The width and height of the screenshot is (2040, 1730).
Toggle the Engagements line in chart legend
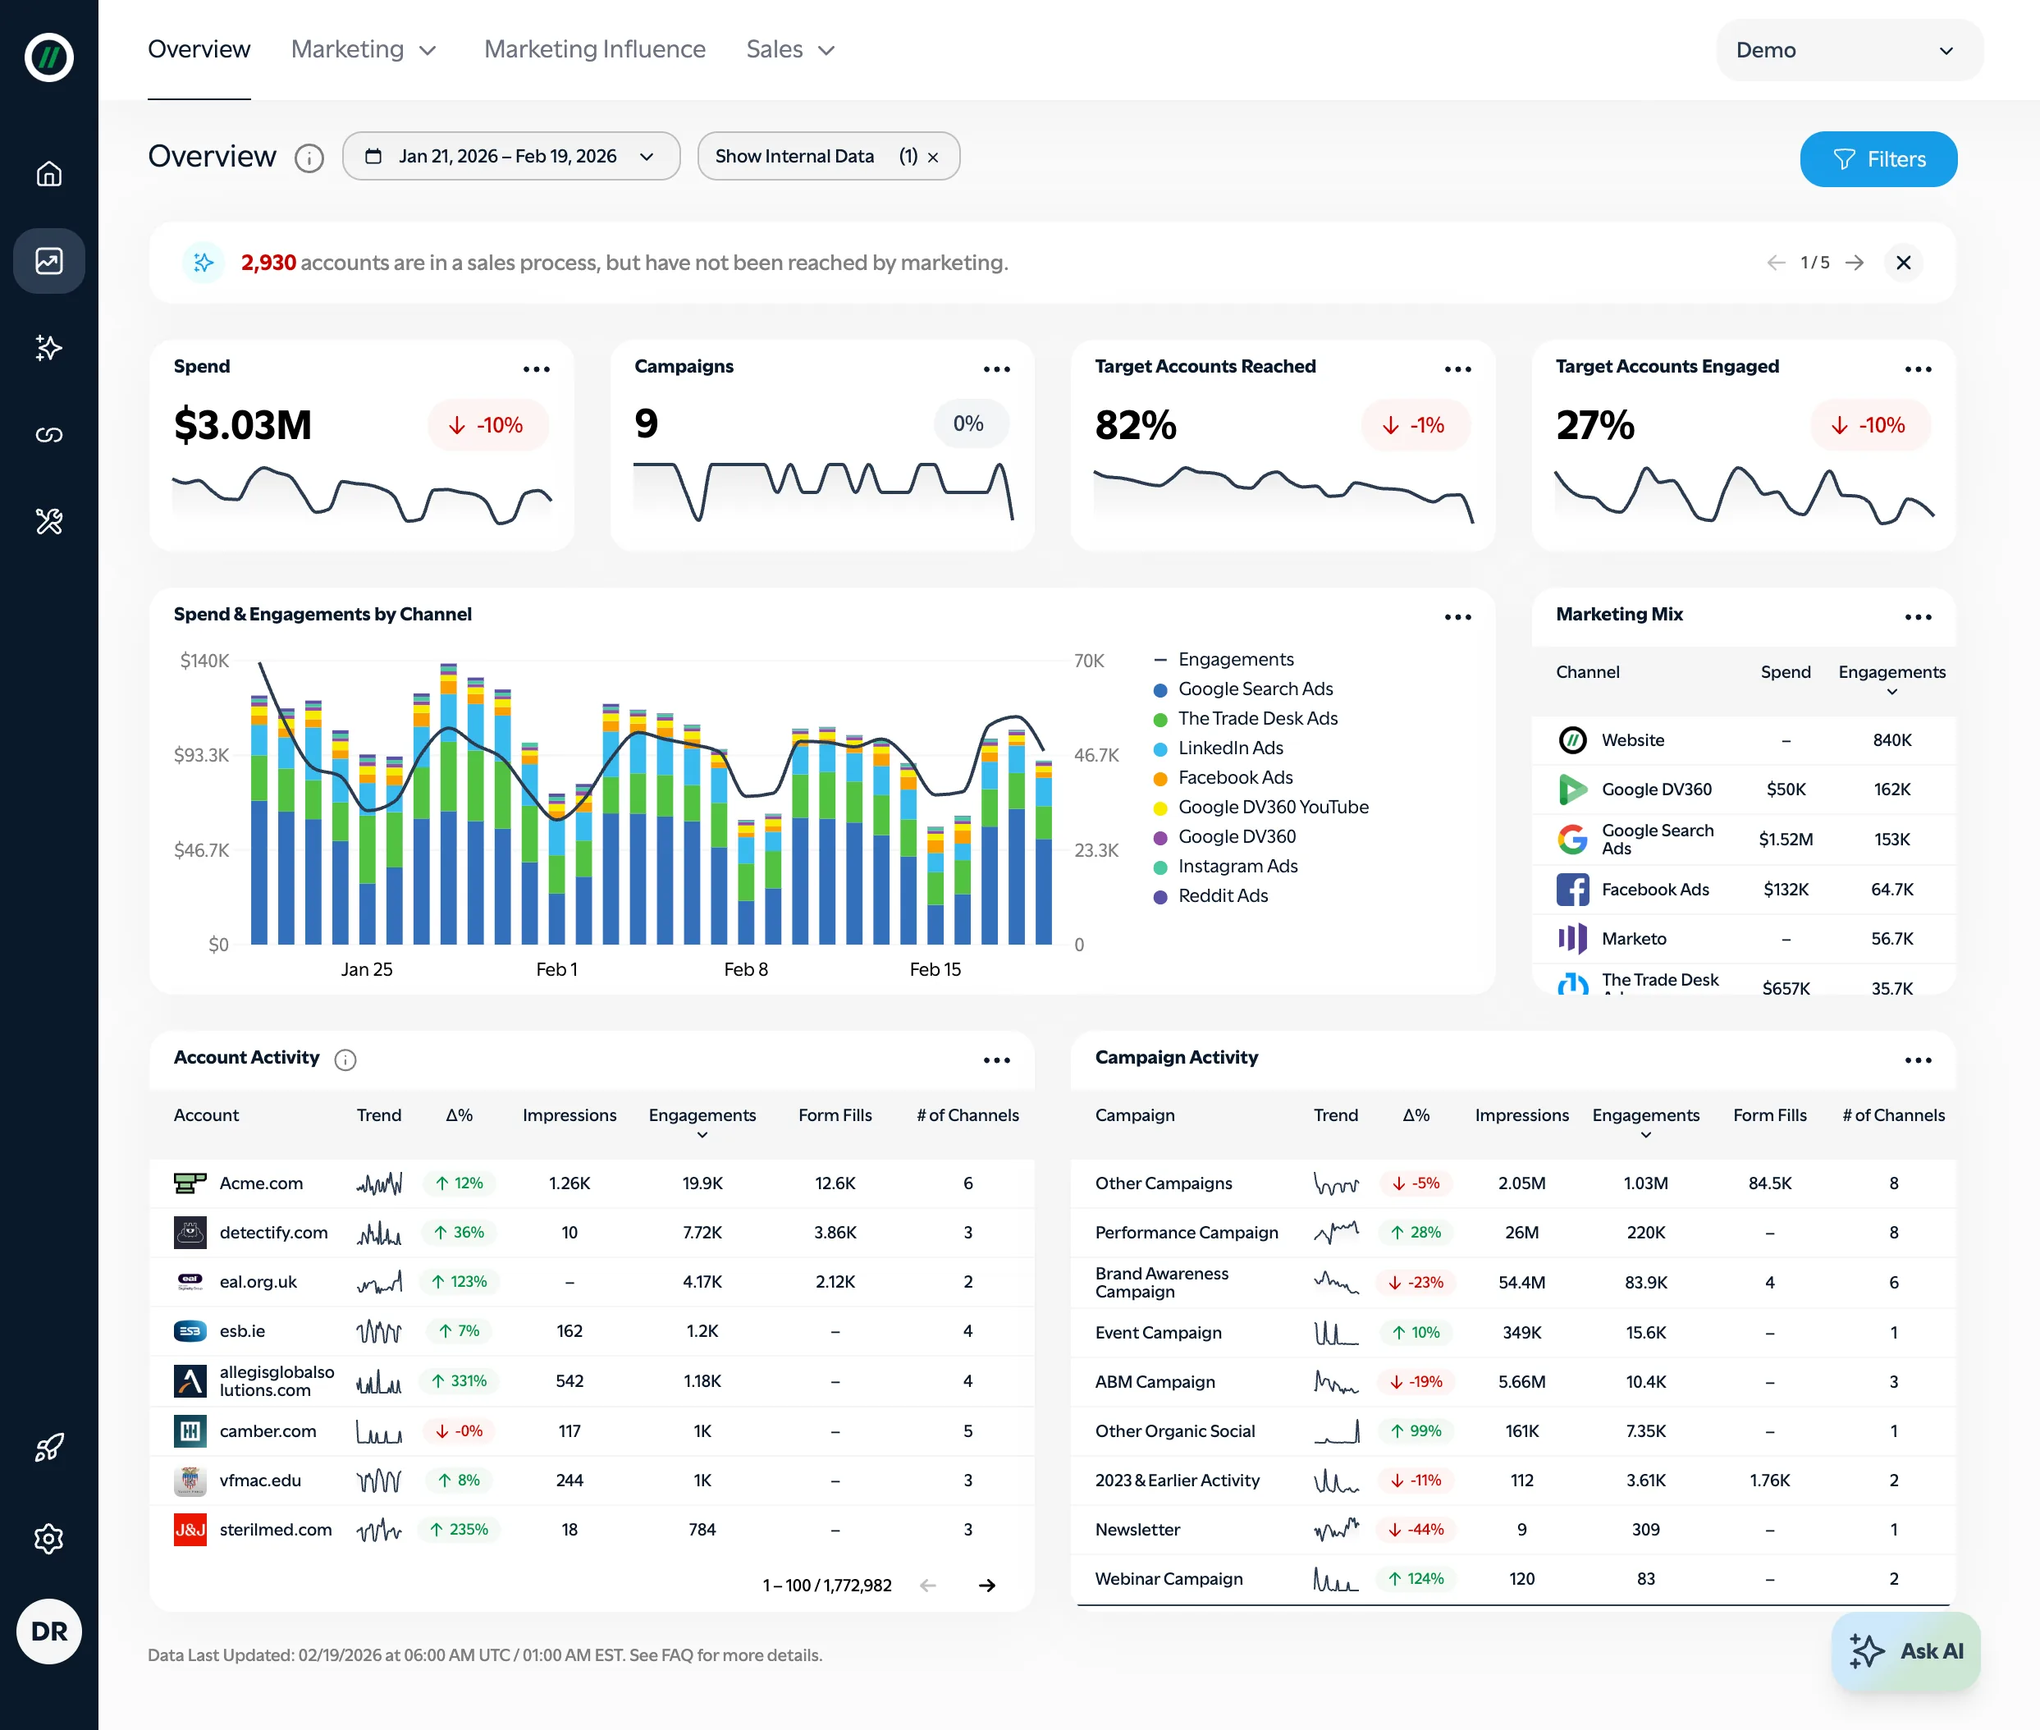[1236, 659]
